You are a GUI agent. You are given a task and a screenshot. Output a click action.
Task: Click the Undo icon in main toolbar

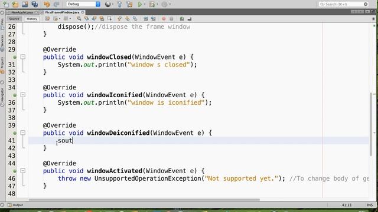(x=47, y=4)
